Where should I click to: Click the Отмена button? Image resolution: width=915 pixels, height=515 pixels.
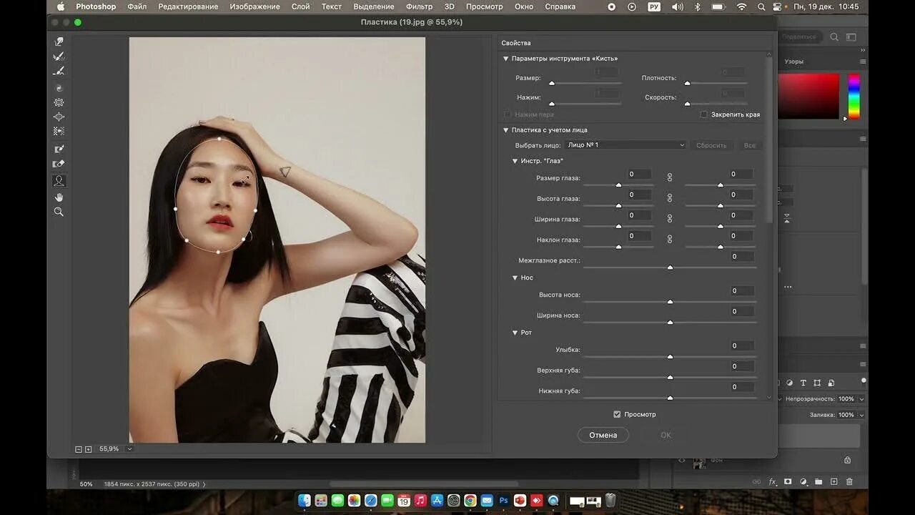point(603,435)
